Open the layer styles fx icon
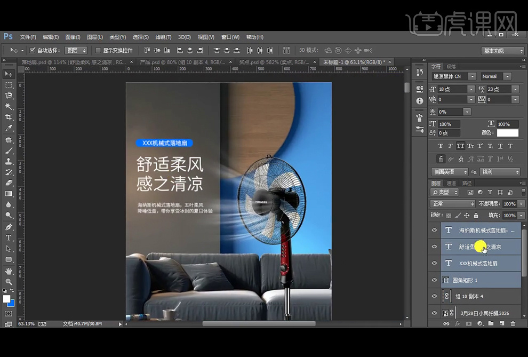 coord(457,323)
